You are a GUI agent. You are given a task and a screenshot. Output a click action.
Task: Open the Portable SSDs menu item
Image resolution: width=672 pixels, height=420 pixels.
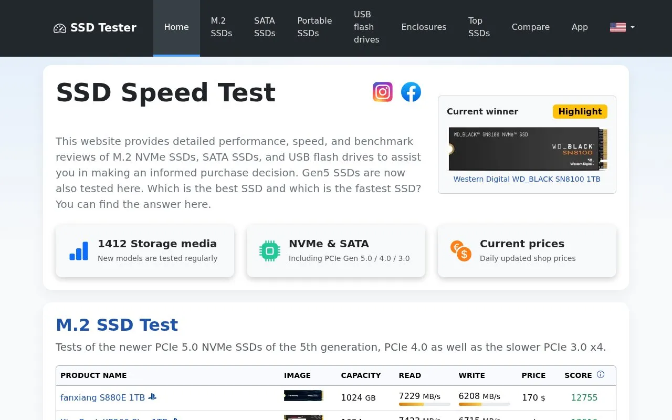point(314,27)
